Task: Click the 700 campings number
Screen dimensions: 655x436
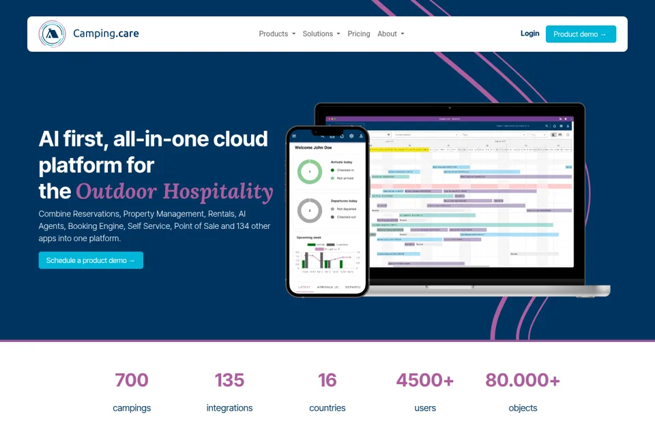Action: click(x=132, y=380)
